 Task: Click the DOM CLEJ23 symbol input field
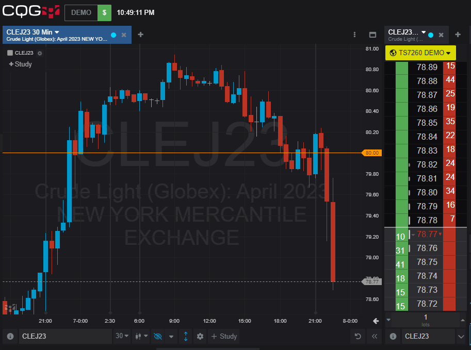429,336
